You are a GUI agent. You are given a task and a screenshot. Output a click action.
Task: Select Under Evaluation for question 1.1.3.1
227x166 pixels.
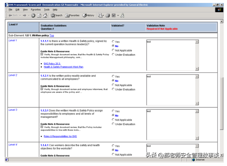(113, 124)
